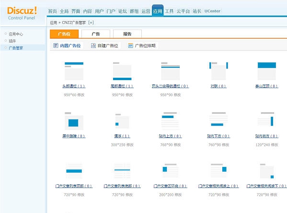The height and width of the screenshot is (213, 287).
Task: Open the 尾部通栏 (1) link
Action: point(122,86)
